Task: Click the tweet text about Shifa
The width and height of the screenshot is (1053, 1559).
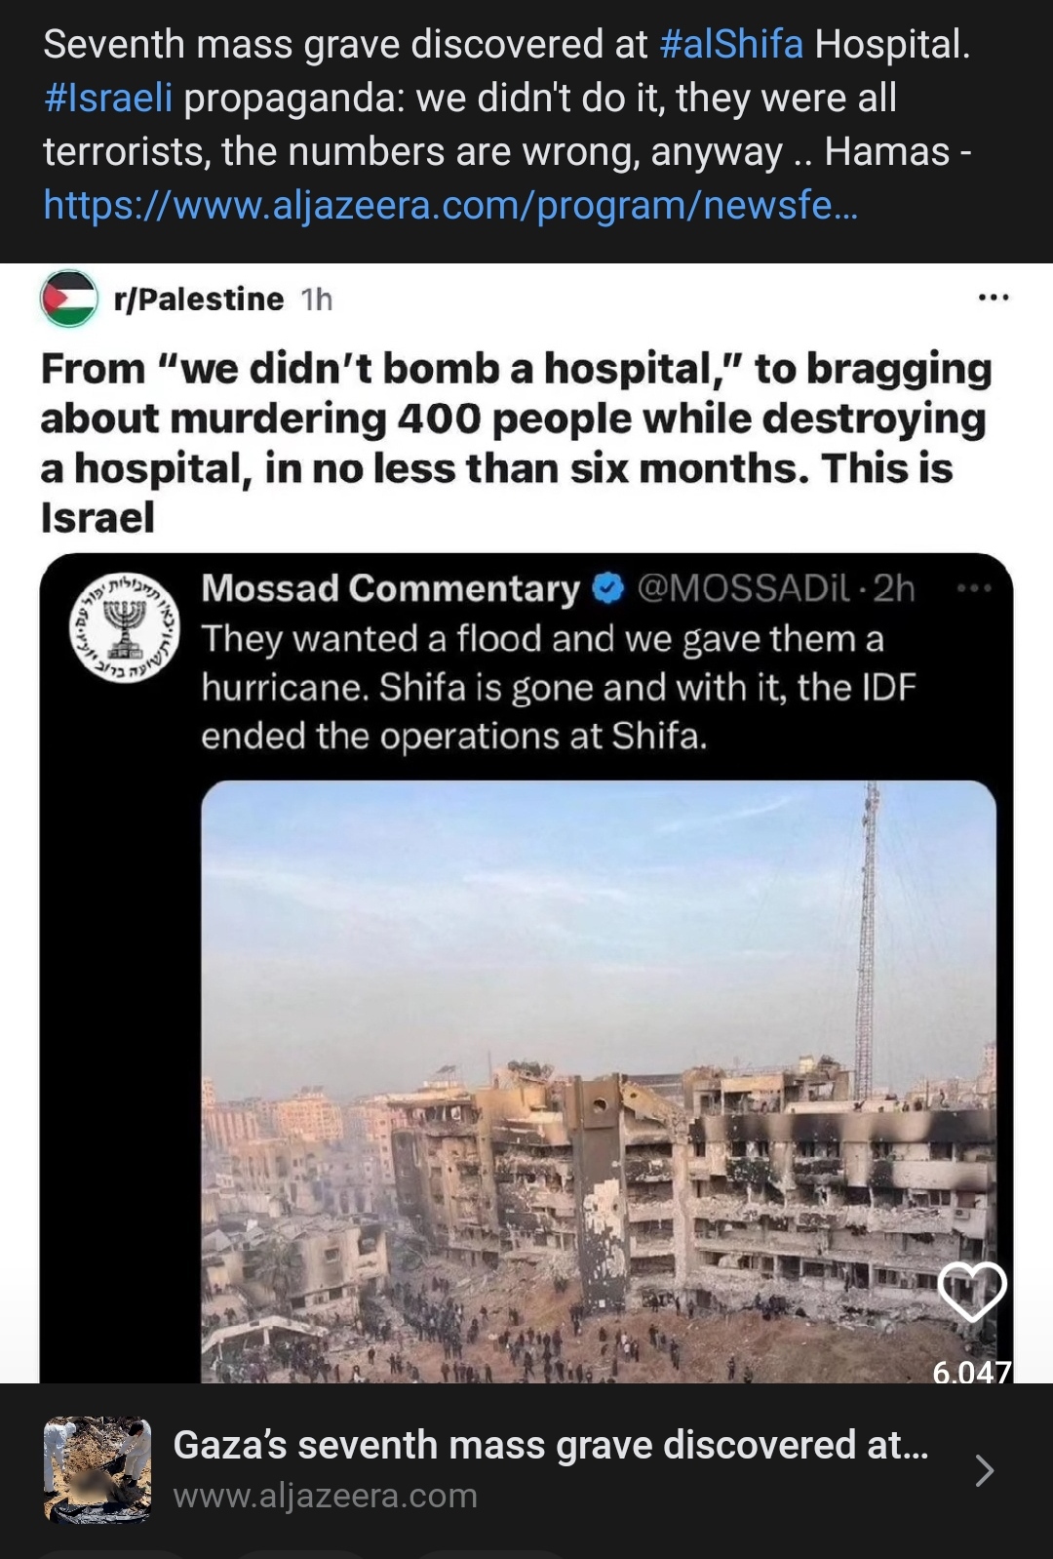Action: (x=558, y=688)
